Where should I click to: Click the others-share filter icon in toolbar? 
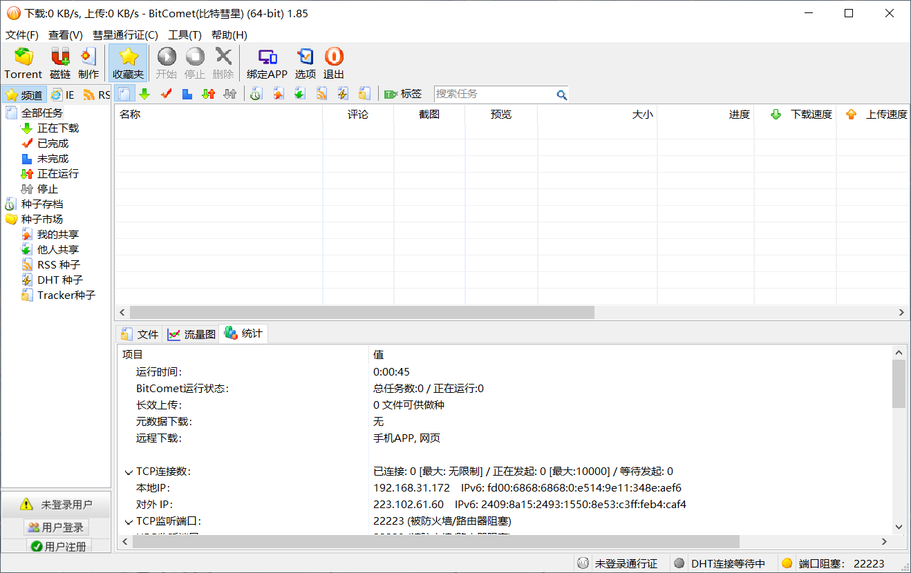pos(300,94)
